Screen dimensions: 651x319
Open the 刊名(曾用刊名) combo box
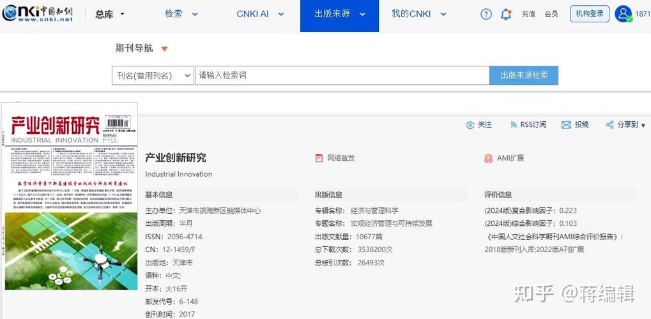coord(153,75)
